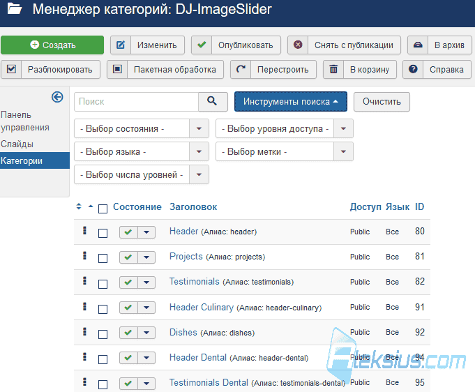Sort table by Язык column

(398, 207)
